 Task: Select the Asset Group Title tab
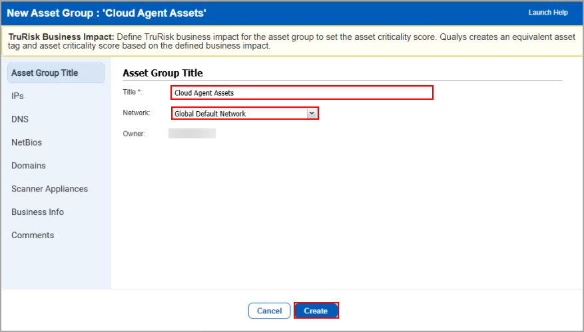56,73
